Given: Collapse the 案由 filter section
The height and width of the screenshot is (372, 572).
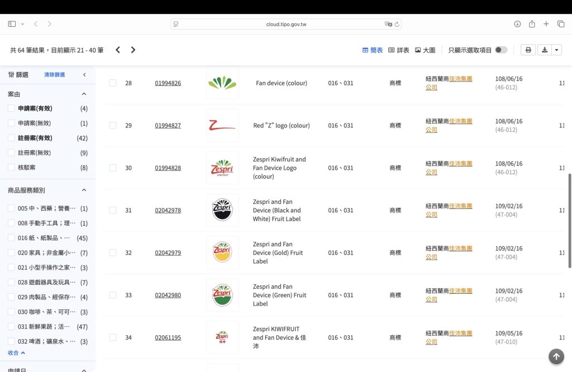Looking at the screenshot, I should click(x=84, y=94).
